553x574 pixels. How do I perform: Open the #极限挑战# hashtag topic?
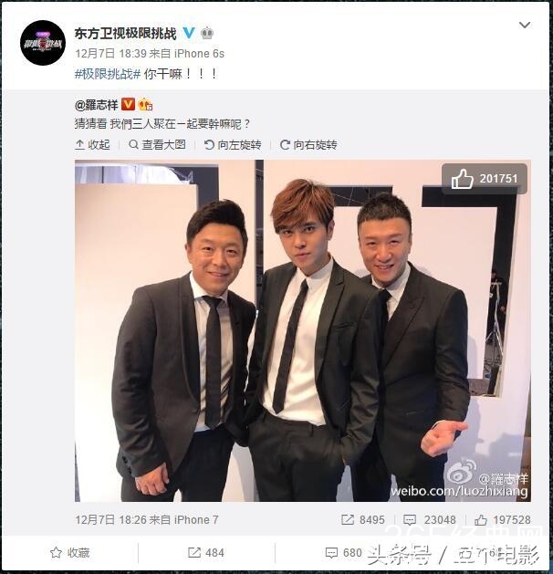(108, 74)
